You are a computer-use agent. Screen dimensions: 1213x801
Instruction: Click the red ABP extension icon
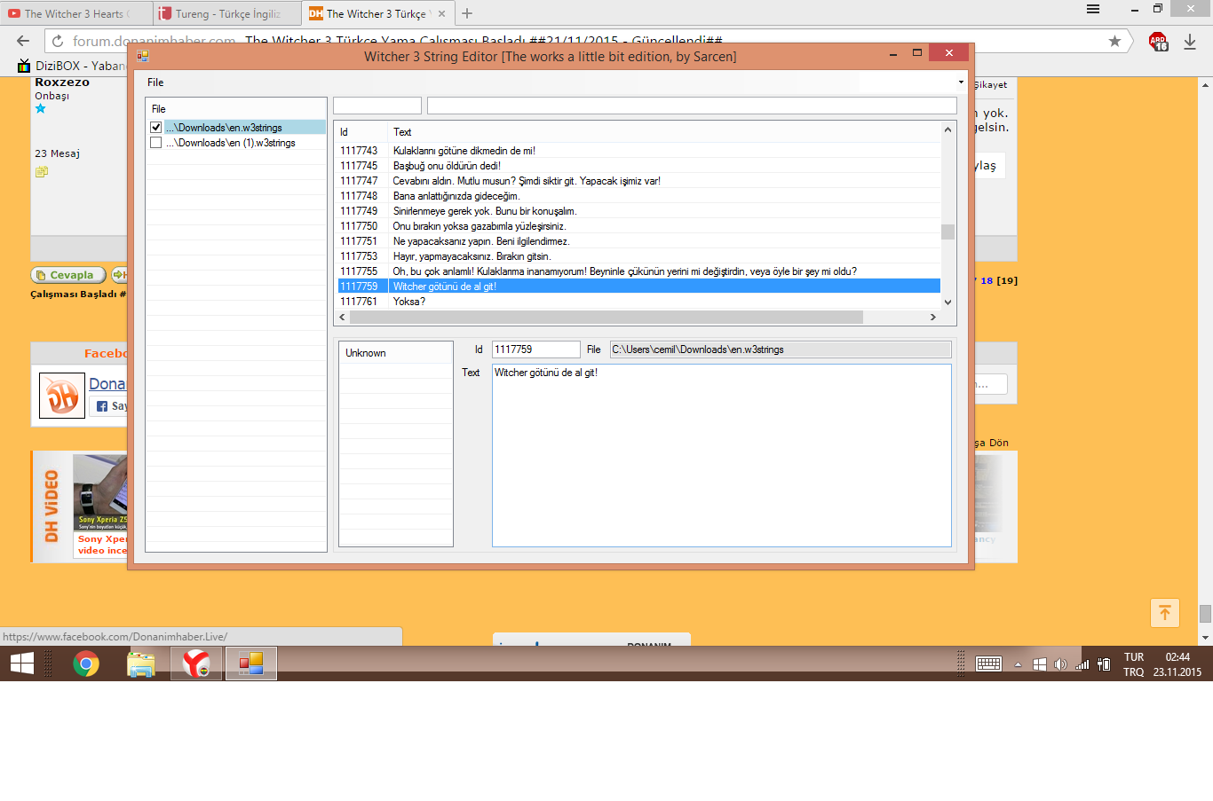[x=1158, y=41]
